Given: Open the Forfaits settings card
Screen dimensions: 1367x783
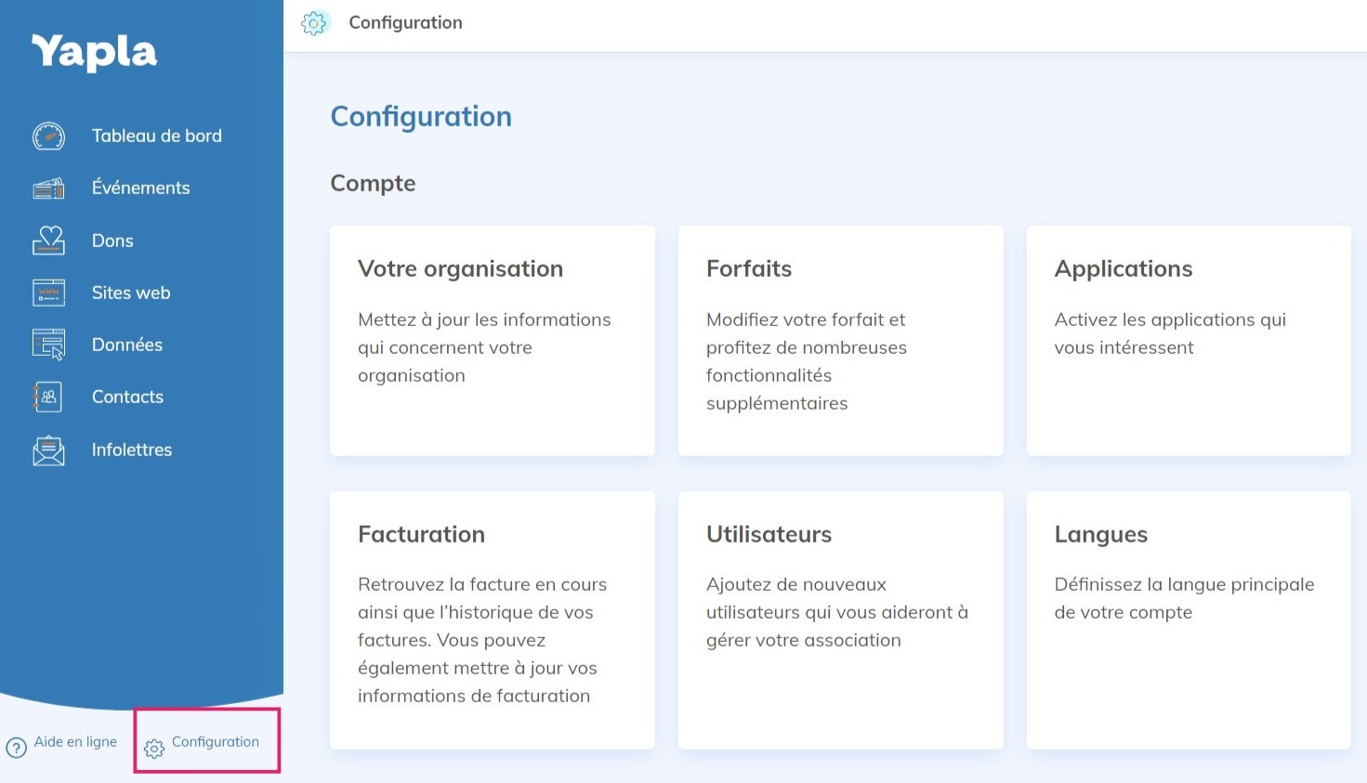Looking at the screenshot, I should 840,340.
